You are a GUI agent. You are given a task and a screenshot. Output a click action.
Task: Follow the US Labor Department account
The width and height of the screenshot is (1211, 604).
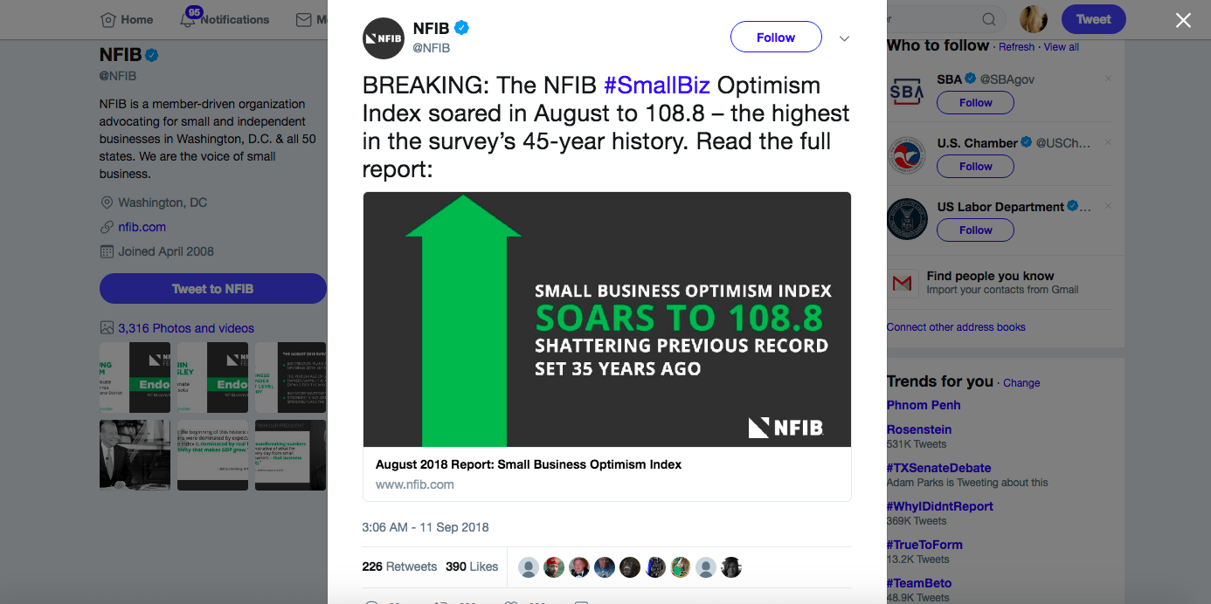pyautogui.click(x=975, y=230)
